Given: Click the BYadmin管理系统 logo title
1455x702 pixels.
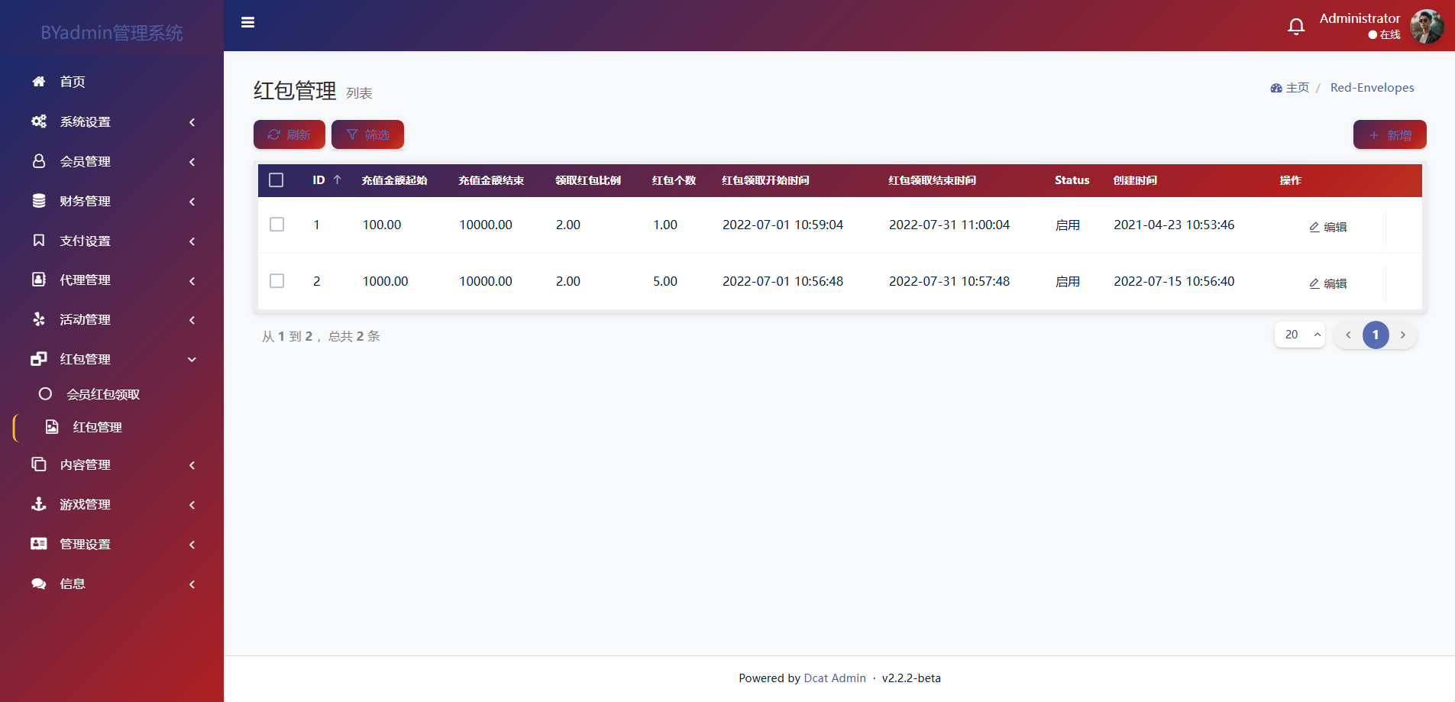Looking at the screenshot, I should (112, 33).
